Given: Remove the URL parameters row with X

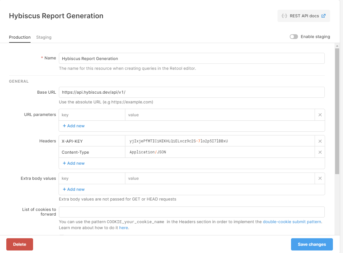Looking at the screenshot, I should pyautogui.click(x=320, y=115).
